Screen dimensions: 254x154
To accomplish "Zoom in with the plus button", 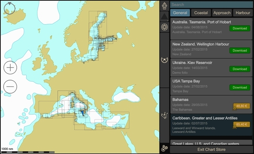I will pos(10,67).
